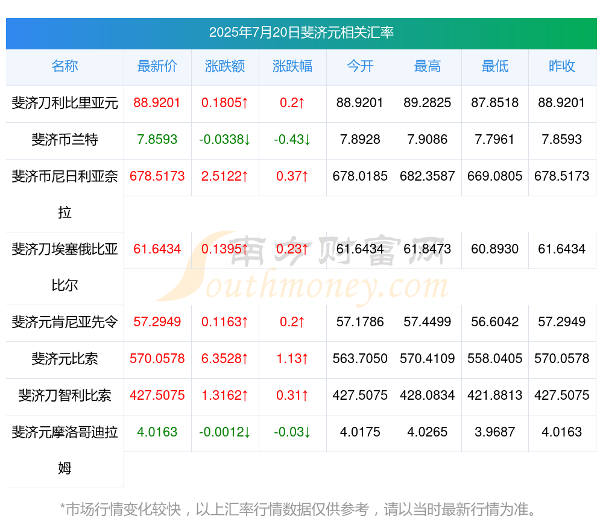Viewport: 603px width, 528px height.
Task: Select the 涨跌幅 column header
Action: pos(292,66)
